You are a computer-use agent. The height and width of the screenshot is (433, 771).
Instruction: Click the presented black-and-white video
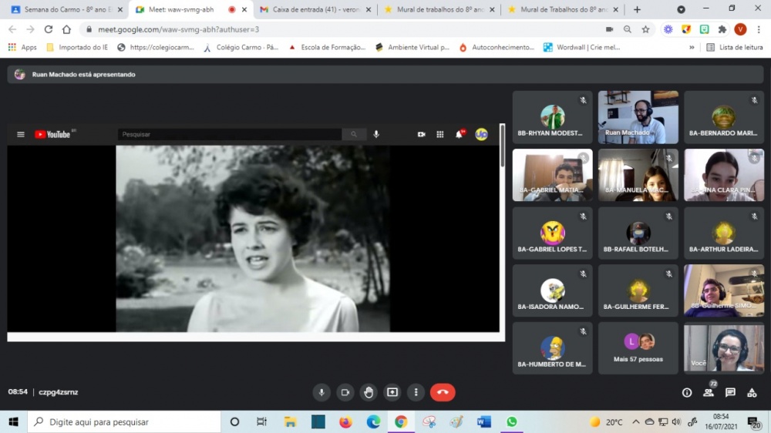pyautogui.click(x=253, y=238)
